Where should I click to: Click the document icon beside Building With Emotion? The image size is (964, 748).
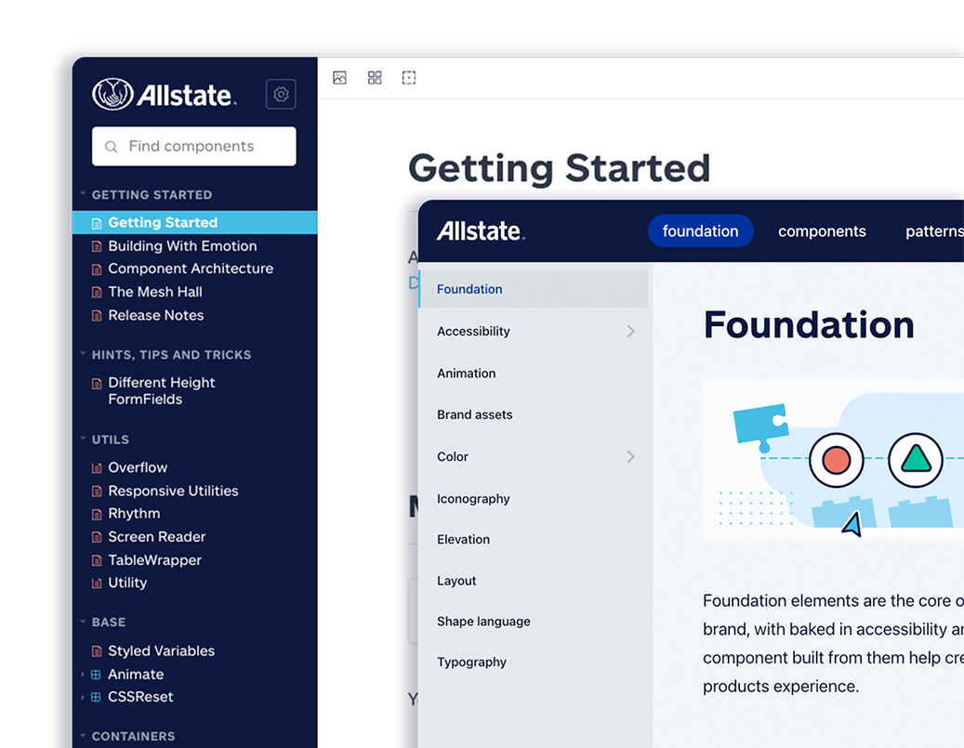click(97, 246)
